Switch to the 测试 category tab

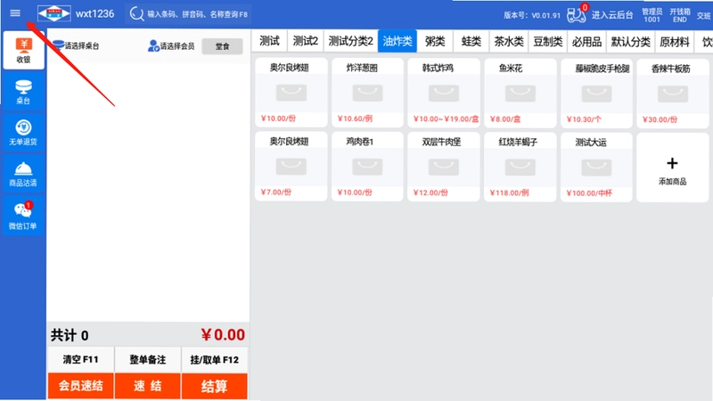269,41
